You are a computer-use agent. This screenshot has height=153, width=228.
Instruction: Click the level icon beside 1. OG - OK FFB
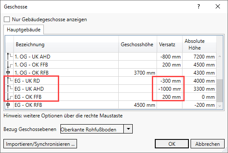[10, 64]
